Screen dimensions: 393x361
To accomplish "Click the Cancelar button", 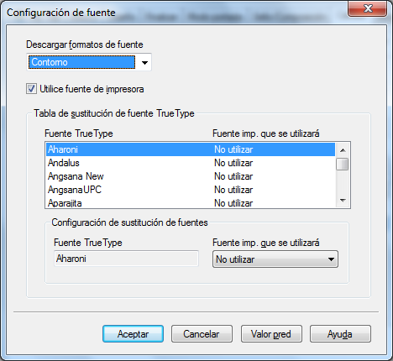I will (x=202, y=334).
